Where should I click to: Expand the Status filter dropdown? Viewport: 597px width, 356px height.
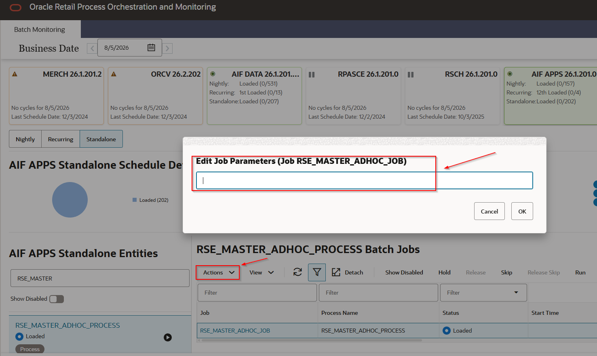point(516,293)
